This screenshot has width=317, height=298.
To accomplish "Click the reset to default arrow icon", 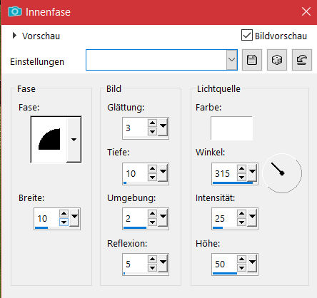I will (x=302, y=60).
